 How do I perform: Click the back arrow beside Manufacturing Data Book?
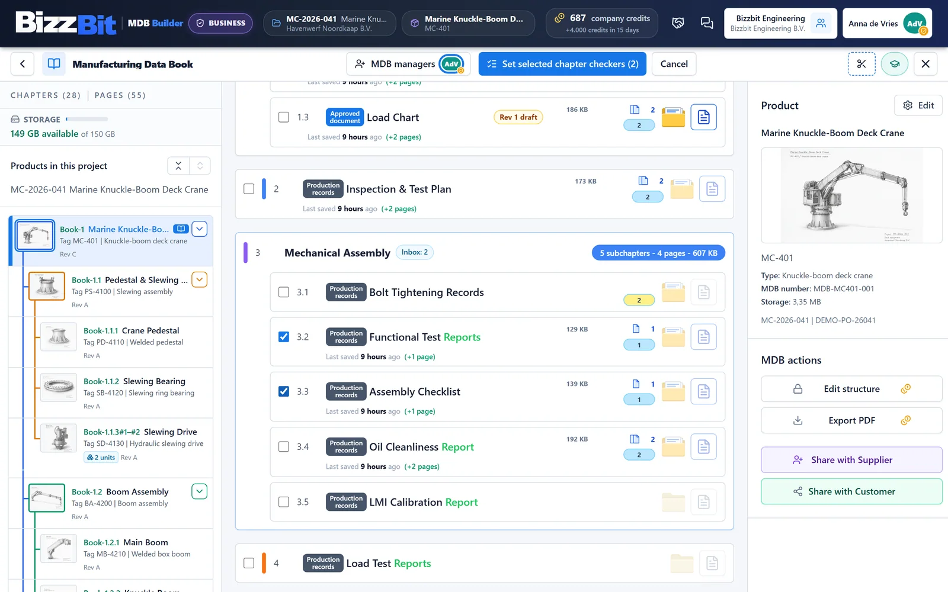click(23, 64)
